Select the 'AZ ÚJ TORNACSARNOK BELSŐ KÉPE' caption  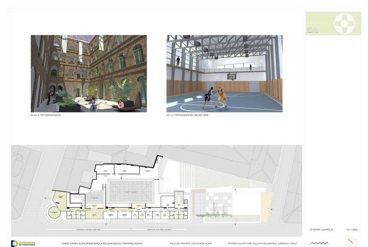click(187, 115)
